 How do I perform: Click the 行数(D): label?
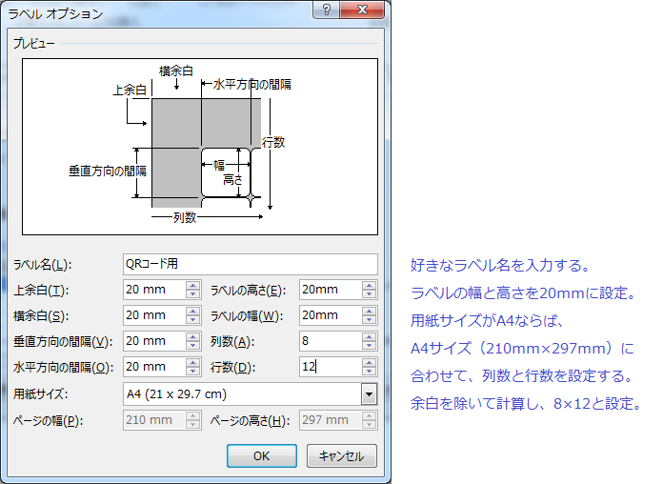[233, 367]
